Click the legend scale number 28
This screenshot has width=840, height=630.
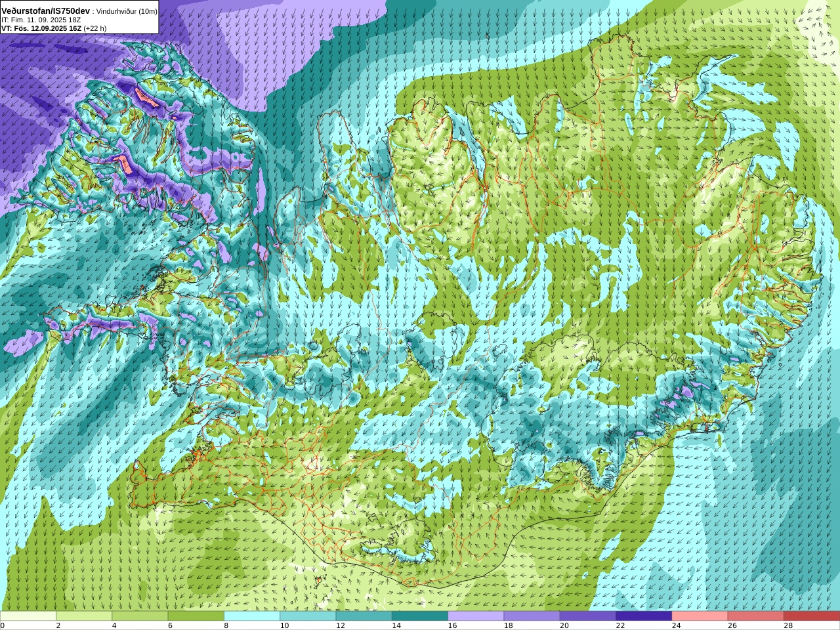[x=788, y=625]
